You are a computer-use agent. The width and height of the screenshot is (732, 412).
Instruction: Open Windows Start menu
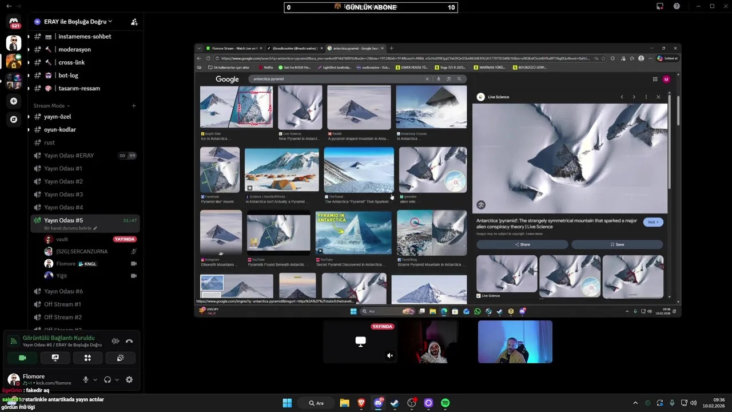pyautogui.click(x=287, y=403)
